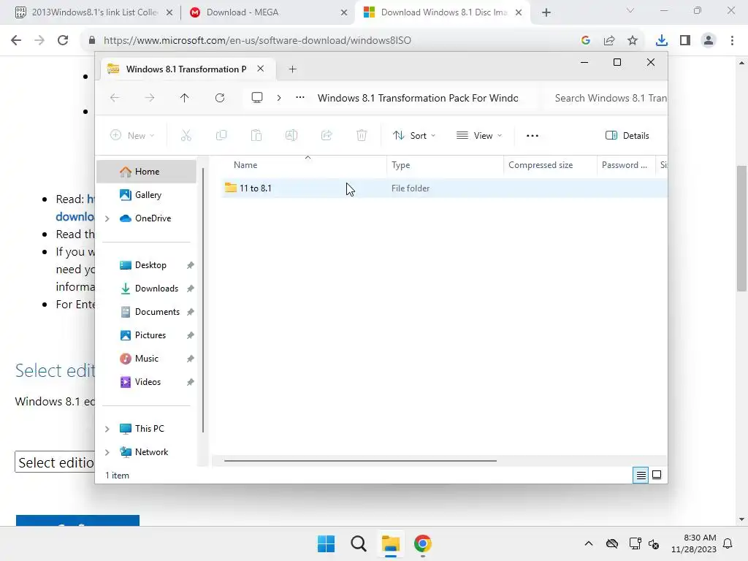Go forward in File Explorer navigation
The height and width of the screenshot is (561, 748).
(x=149, y=98)
